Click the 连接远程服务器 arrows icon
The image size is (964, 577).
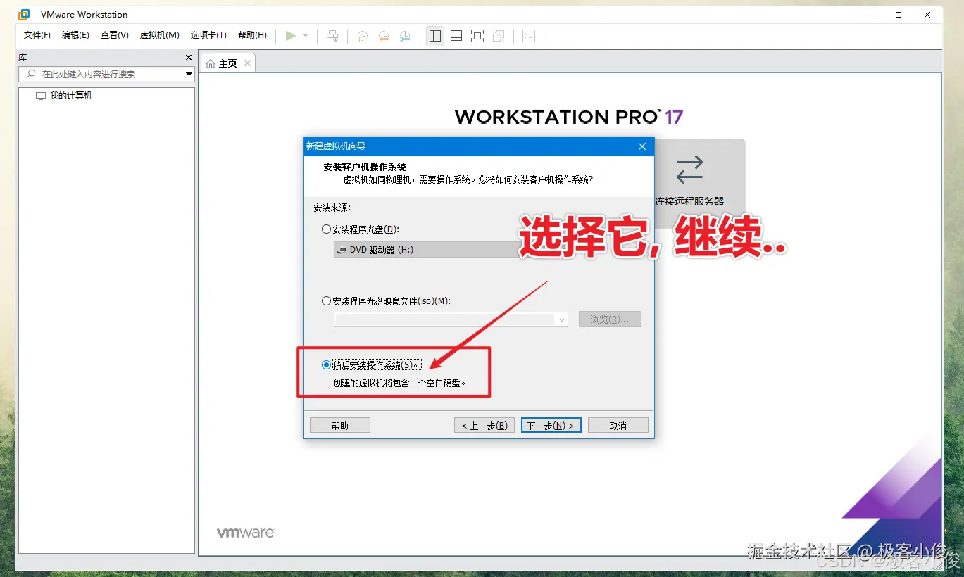tap(689, 170)
